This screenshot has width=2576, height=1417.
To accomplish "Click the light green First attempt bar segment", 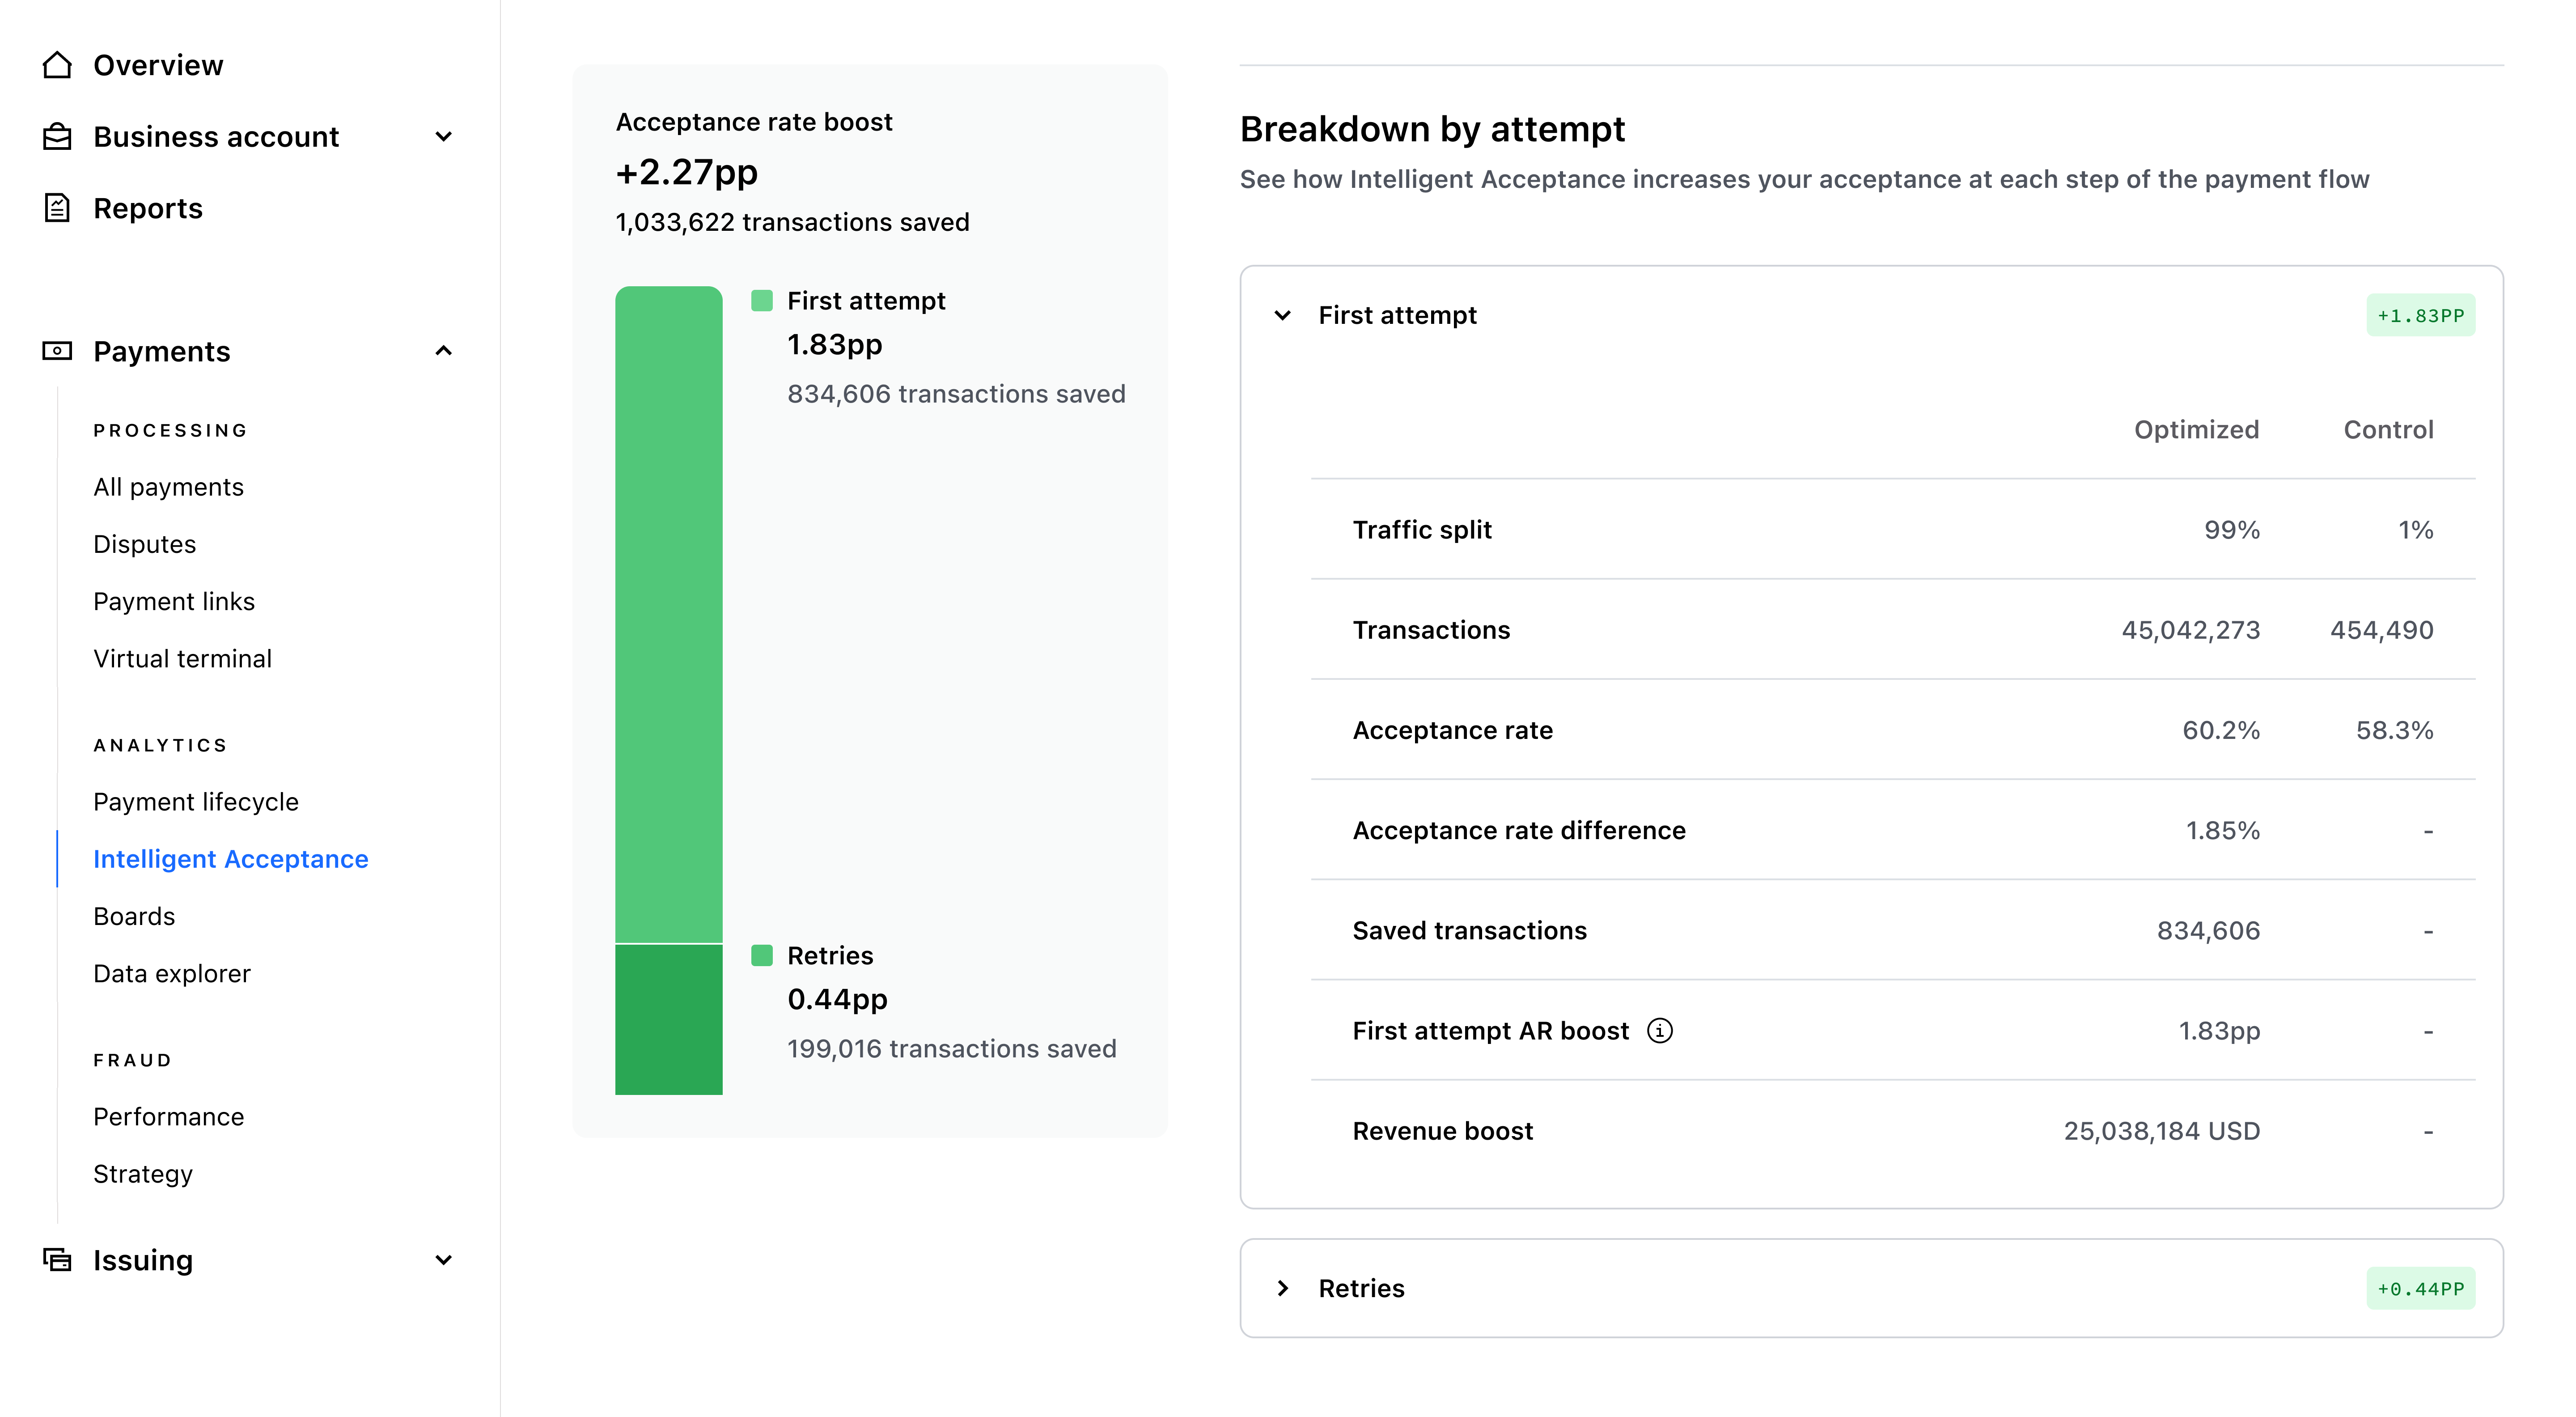I will click(669, 614).
